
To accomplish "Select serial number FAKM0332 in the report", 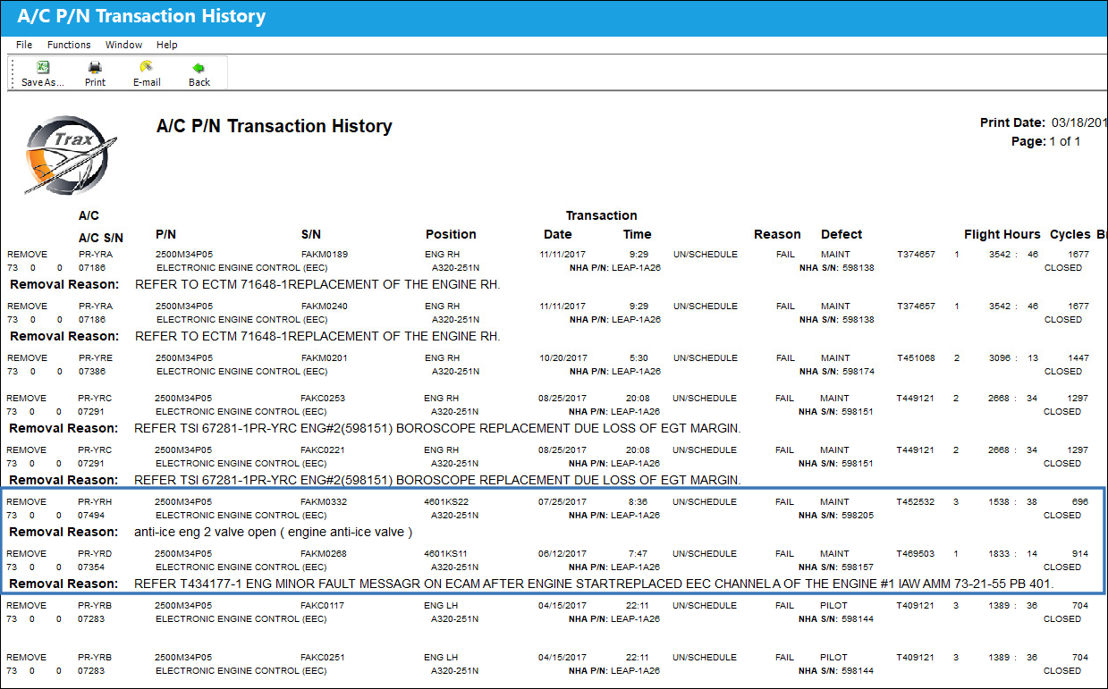I will point(323,502).
